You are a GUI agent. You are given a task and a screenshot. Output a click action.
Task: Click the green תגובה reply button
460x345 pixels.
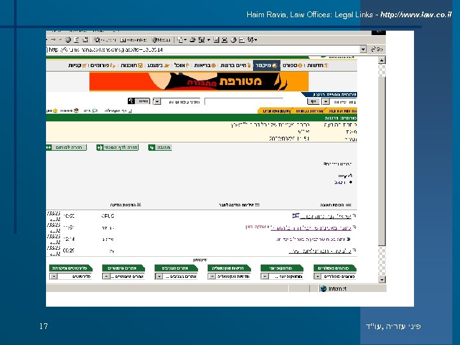(160, 148)
